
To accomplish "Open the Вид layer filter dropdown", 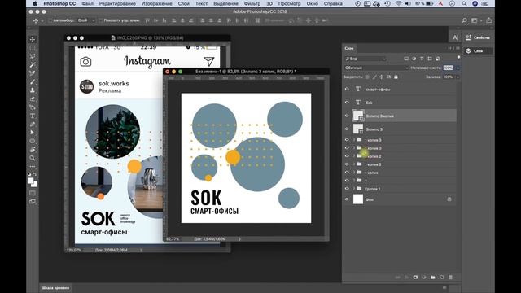I will coord(366,59).
